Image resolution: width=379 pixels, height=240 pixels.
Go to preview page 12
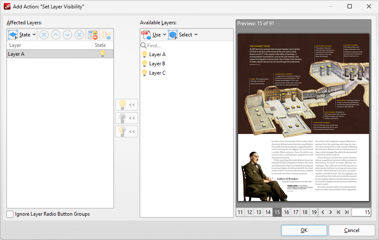coord(249,212)
